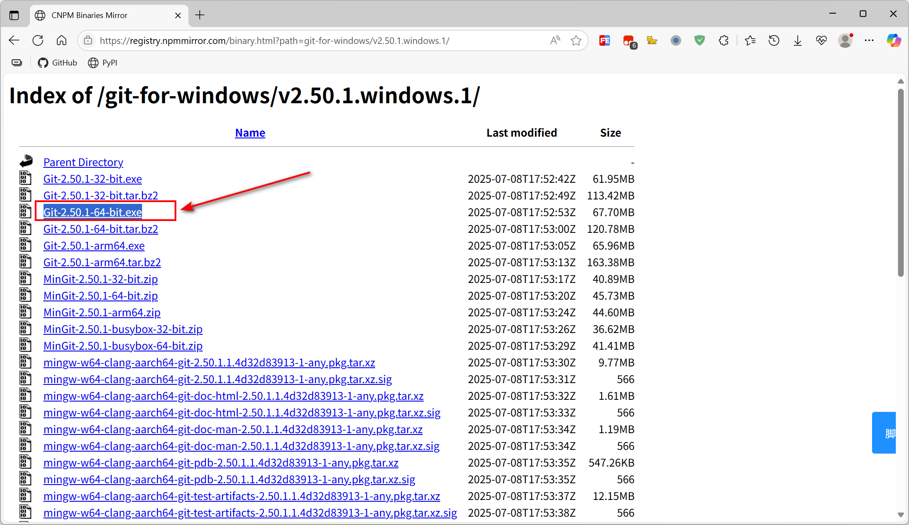Open aarch64-git-doc-html pkg.tar.xz.sig link
Image resolution: width=909 pixels, height=525 pixels.
[x=241, y=413]
